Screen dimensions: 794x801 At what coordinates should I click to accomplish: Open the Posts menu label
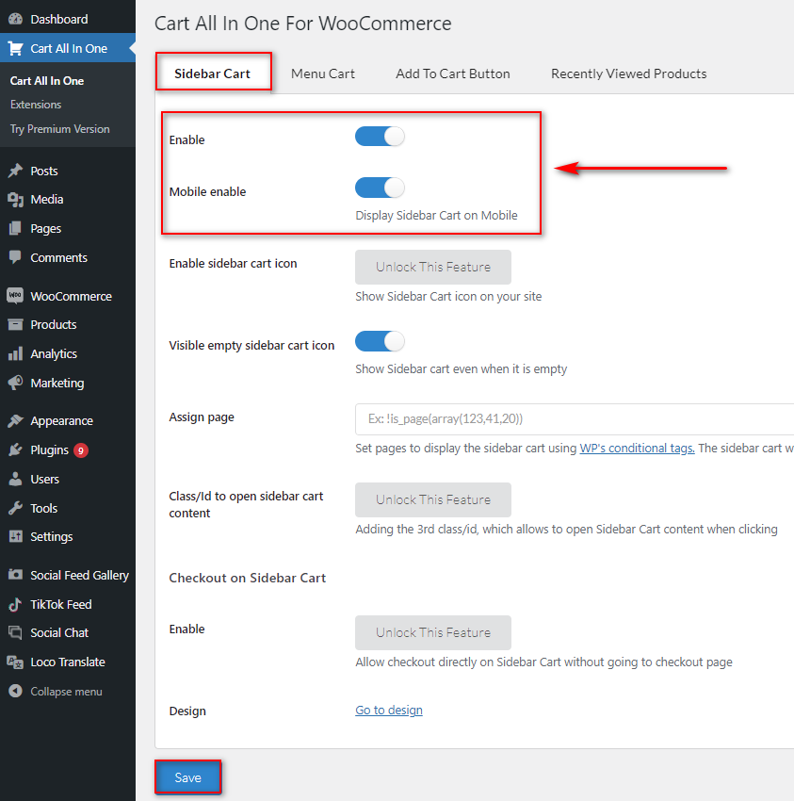click(x=44, y=172)
